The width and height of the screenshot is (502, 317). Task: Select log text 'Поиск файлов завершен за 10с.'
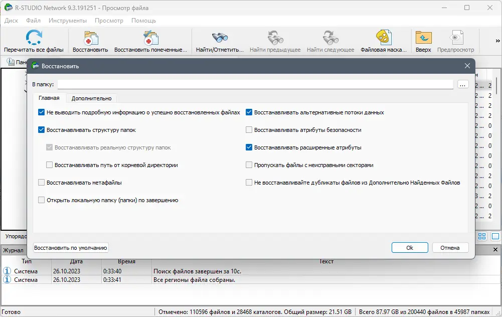(197, 271)
